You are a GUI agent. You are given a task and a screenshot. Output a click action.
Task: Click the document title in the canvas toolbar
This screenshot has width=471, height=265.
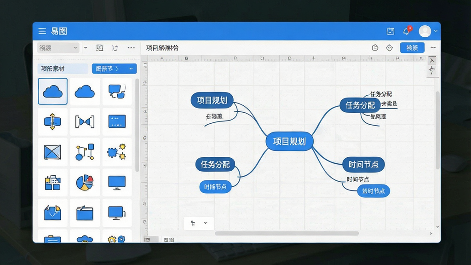[162, 48]
